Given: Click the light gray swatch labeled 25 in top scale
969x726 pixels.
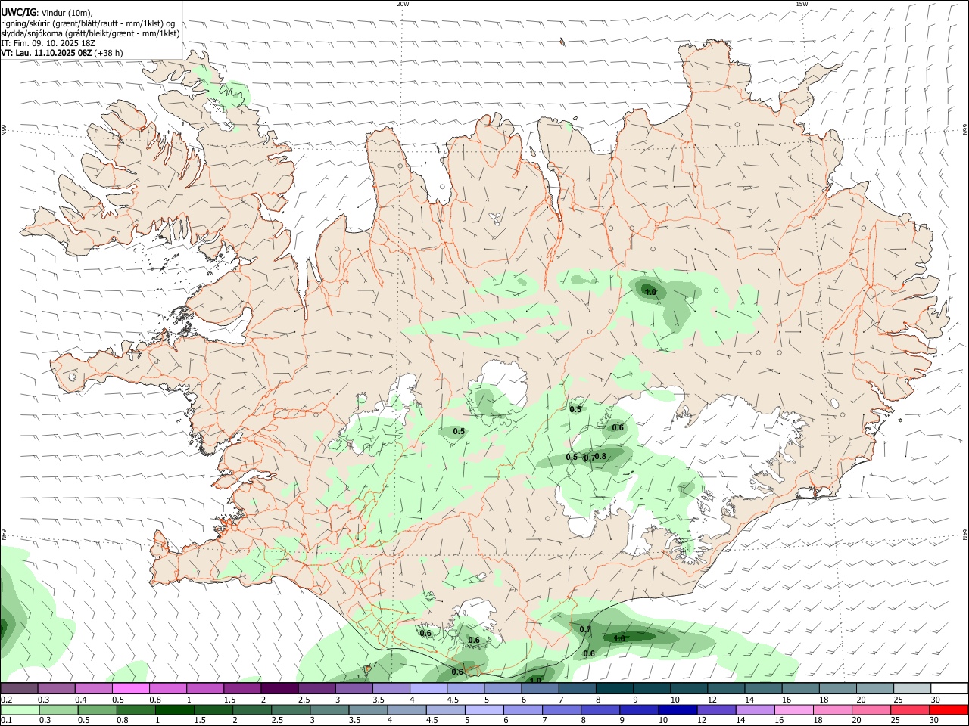Looking at the screenshot, I should (x=912, y=688).
